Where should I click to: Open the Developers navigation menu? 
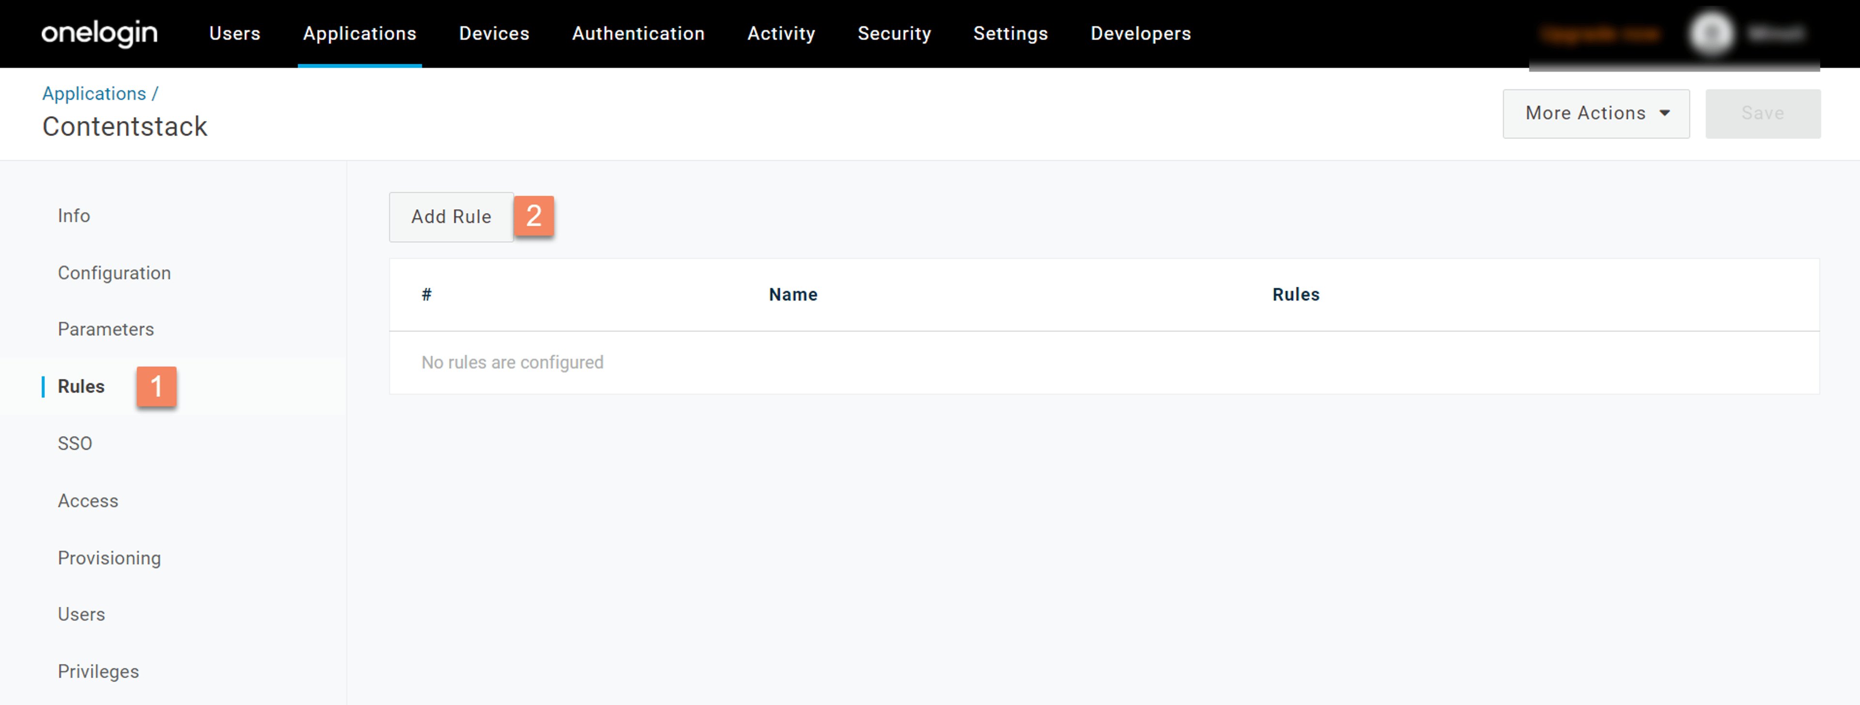1141,33
